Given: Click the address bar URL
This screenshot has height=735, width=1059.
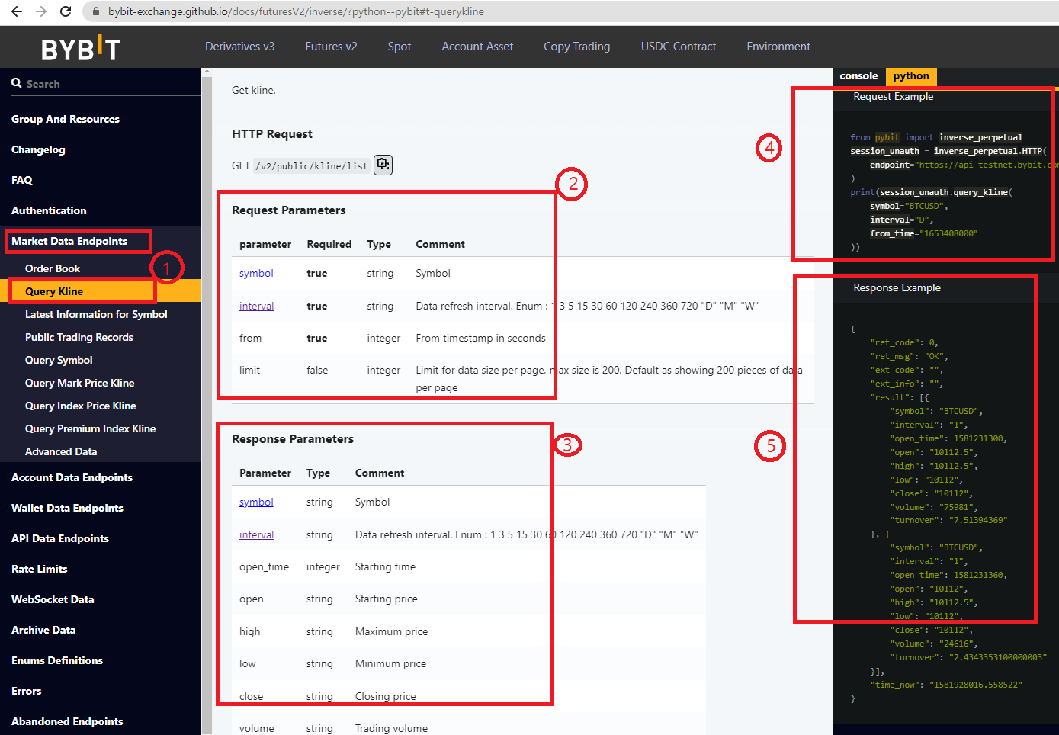Looking at the screenshot, I should [296, 11].
